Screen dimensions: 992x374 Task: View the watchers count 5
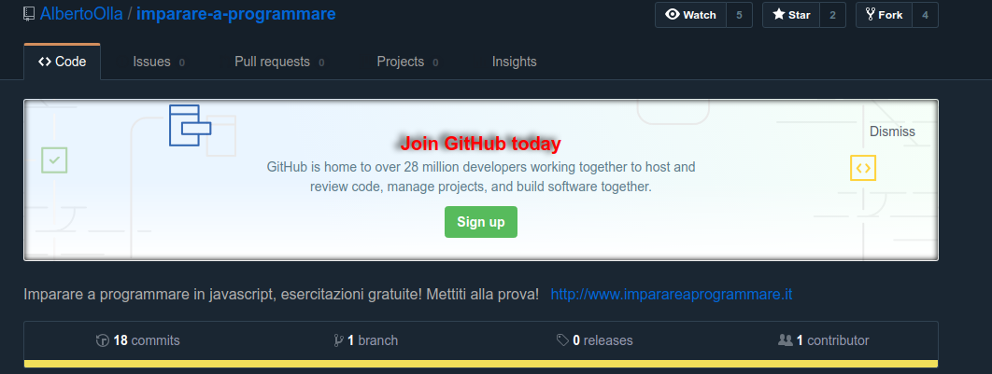[x=739, y=15]
